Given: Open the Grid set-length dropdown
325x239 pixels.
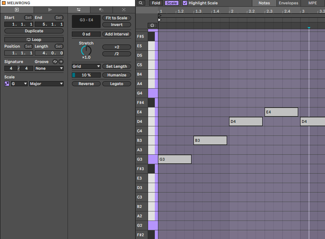Looking at the screenshot, I should pyautogui.click(x=86, y=67).
